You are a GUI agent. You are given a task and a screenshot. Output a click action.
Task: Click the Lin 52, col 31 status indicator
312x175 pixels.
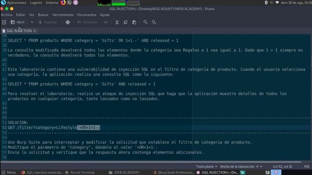(282, 166)
